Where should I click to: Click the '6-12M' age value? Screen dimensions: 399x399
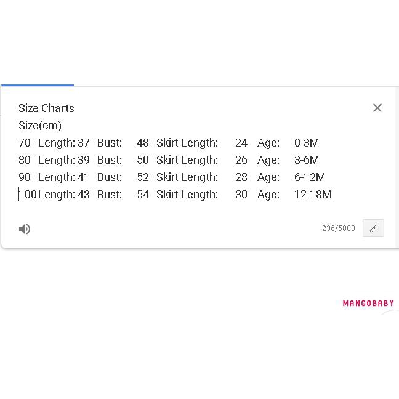pos(310,177)
